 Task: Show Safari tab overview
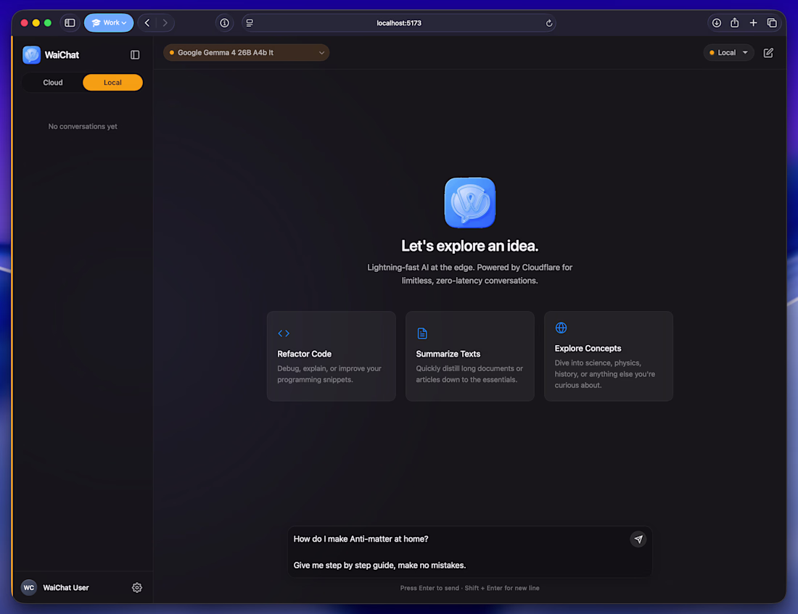tap(772, 23)
